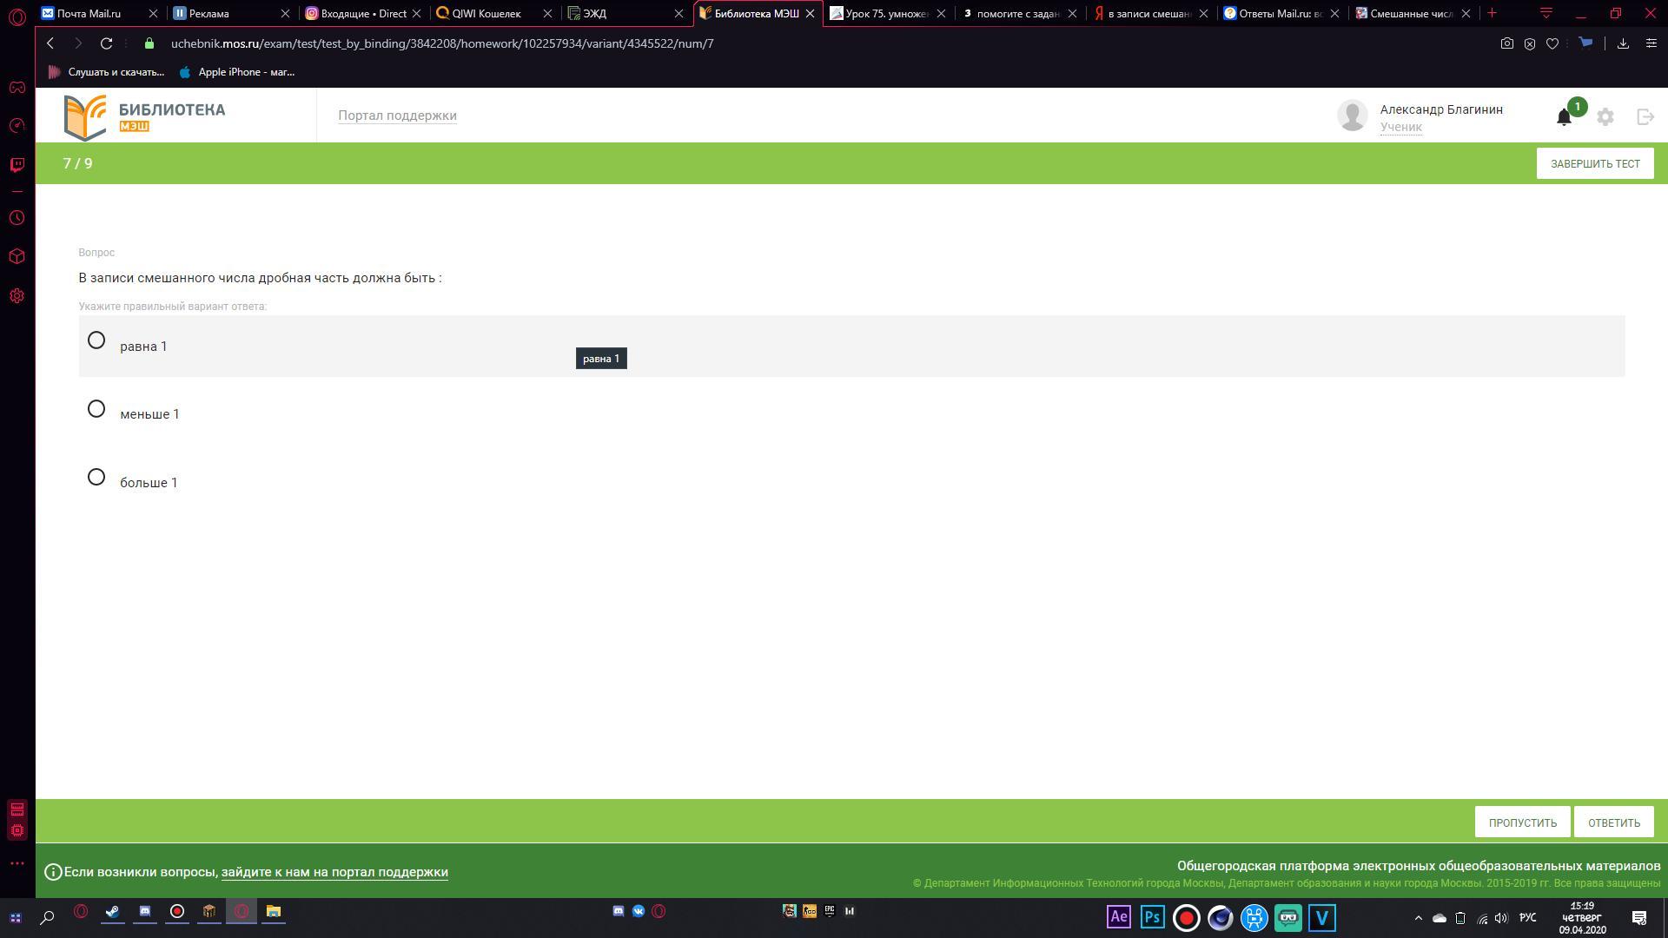Show hidden system tray icons chevron
Screen dimensions: 1668x938
pyautogui.click(x=1419, y=918)
